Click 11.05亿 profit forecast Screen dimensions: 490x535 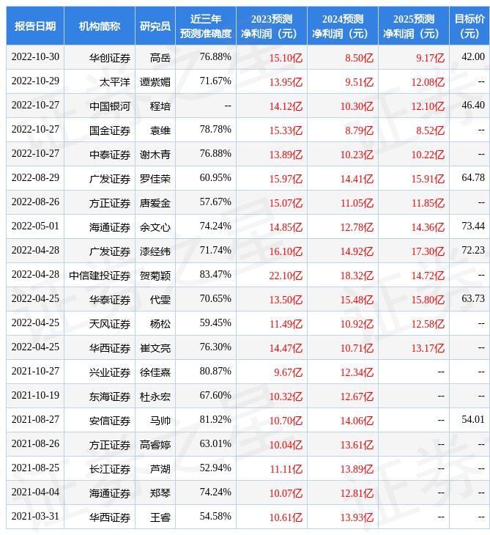point(357,203)
